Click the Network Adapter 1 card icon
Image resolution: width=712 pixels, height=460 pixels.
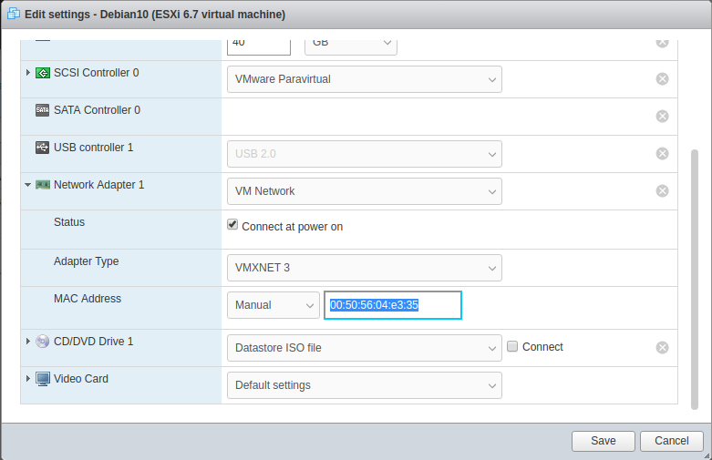click(x=43, y=185)
